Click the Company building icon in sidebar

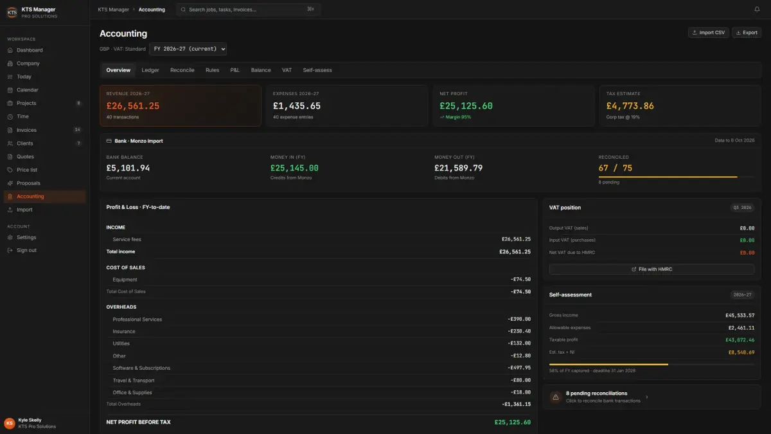click(10, 64)
